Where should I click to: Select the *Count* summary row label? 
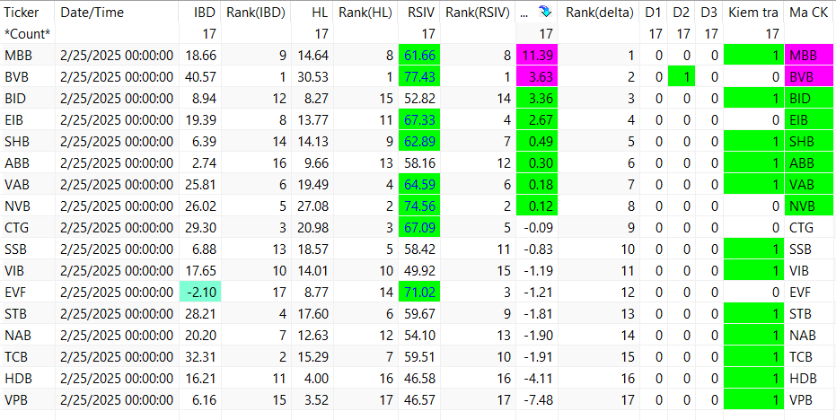click(27, 34)
